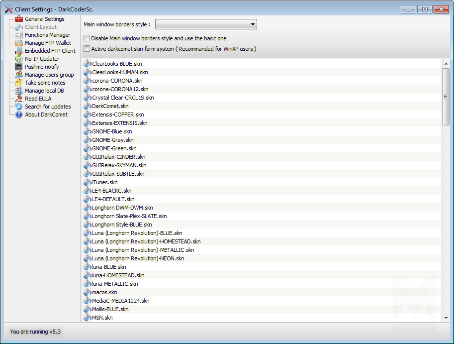Open Embedded FTP Client settings

point(50,51)
